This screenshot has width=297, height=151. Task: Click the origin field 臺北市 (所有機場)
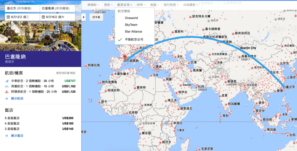click(23, 9)
